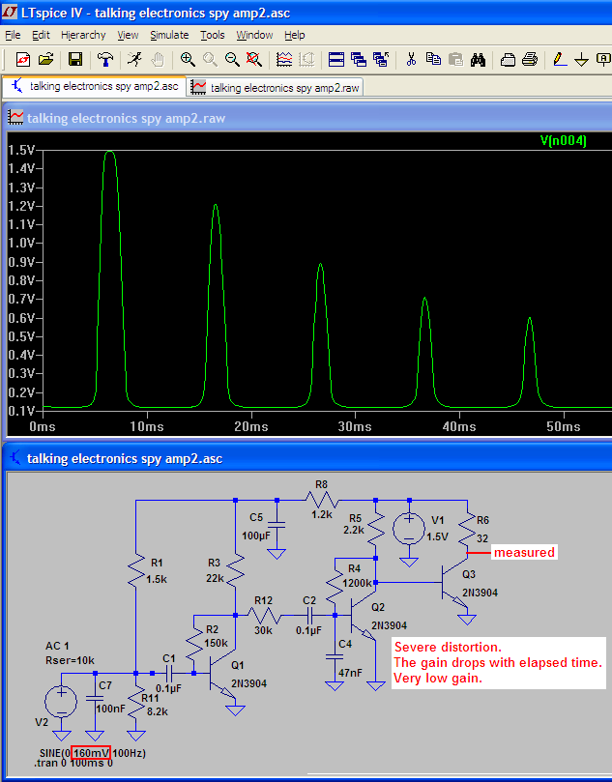
Task: Click the V1 voltage source symbol
Action: (x=409, y=529)
